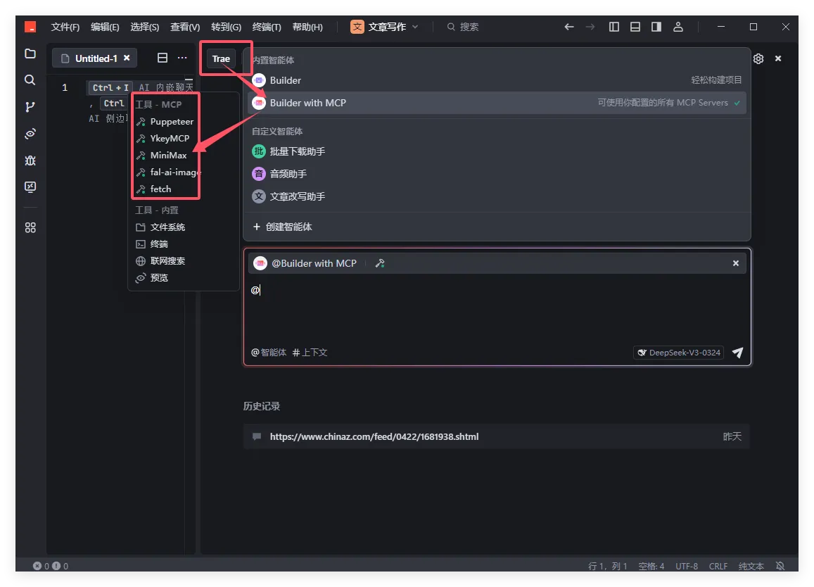814x587 pixels.
Task: Expand the 文章写作 project dropdown
Action: point(385,27)
